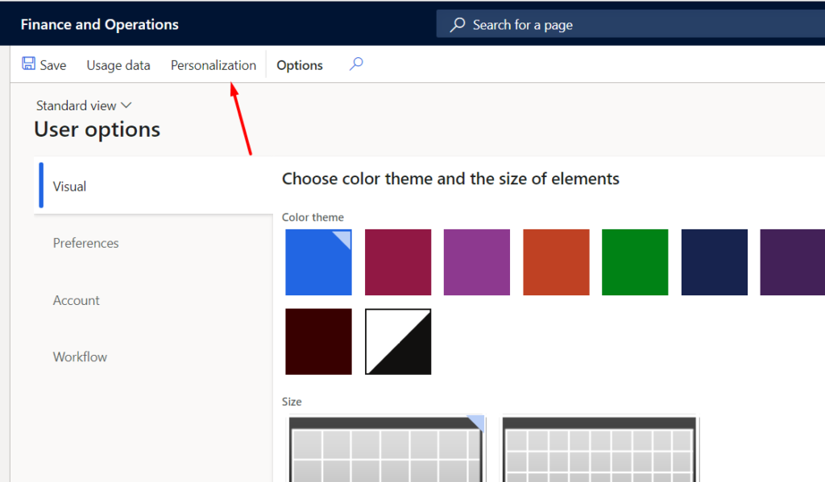The height and width of the screenshot is (482, 825).
Task: Click the Save floppy disk icon
Action: coord(28,64)
